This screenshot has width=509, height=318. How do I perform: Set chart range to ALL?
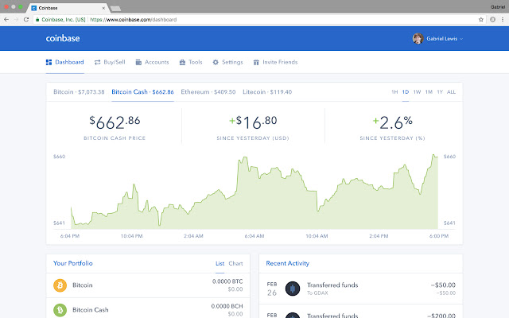coord(451,92)
